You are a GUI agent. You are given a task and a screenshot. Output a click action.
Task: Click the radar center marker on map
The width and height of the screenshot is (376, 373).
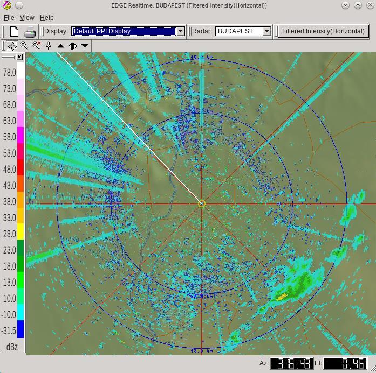click(202, 204)
